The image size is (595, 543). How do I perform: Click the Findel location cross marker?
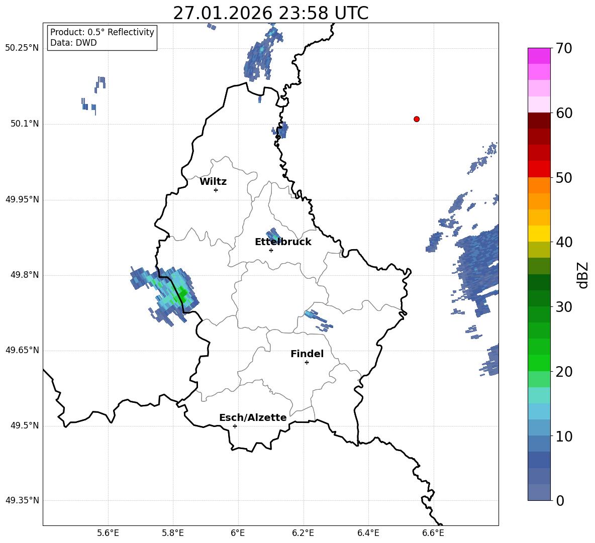(x=307, y=363)
